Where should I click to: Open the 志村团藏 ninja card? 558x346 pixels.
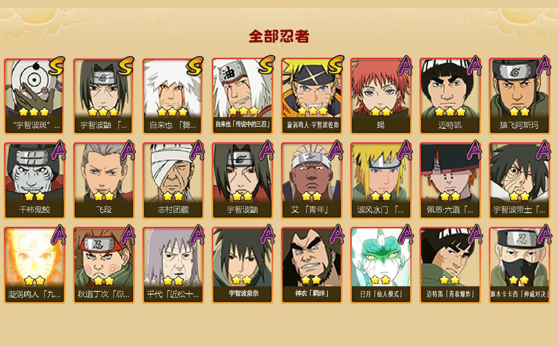point(173,181)
